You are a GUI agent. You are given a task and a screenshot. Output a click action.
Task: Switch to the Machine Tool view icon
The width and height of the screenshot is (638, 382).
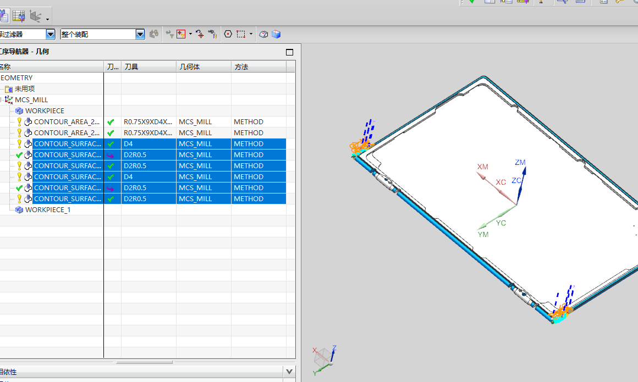[19, 16]
